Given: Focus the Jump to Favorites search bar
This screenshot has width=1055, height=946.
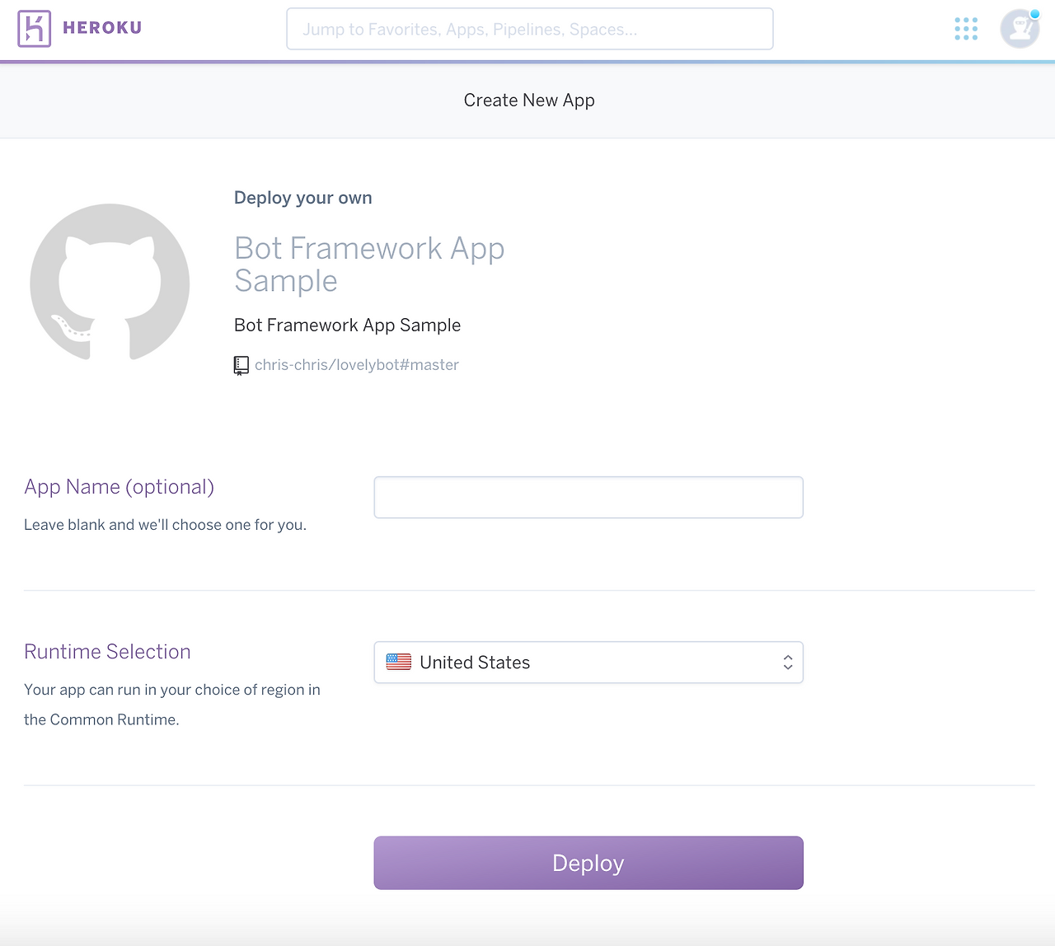Looking at the screenshot, I should [x=529, y=28].
